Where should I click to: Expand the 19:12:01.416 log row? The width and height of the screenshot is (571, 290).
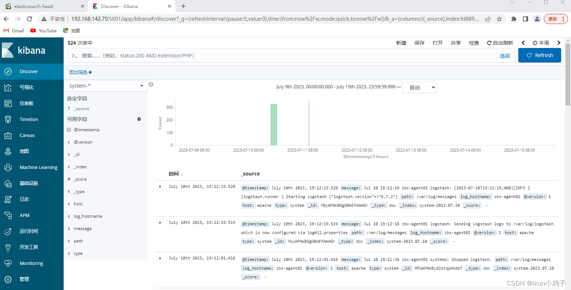click(x=160, y=258)
